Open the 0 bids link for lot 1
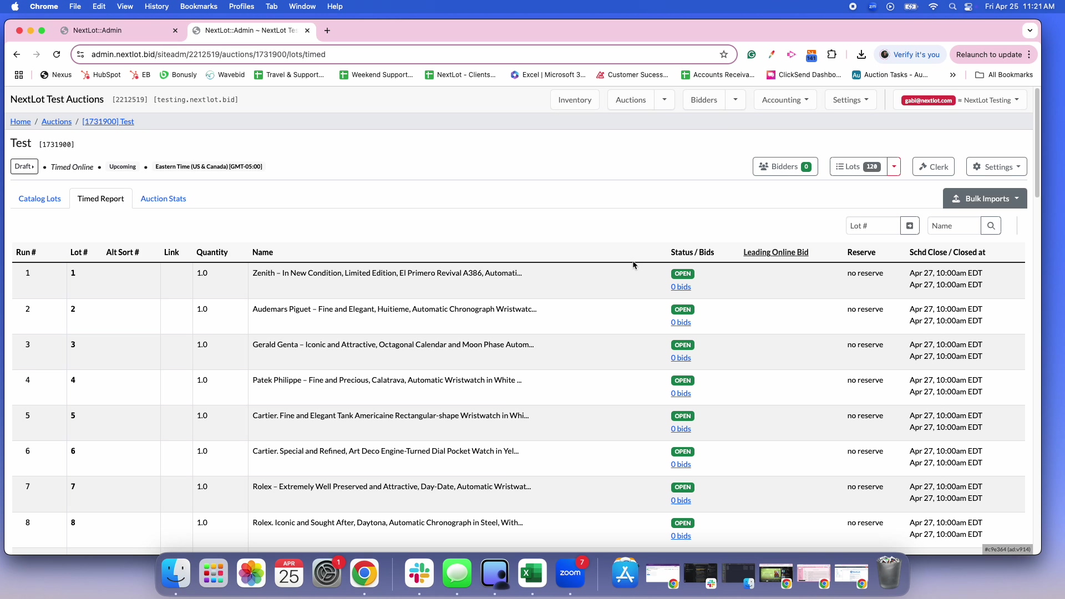Viewport: 1065px width, 599px height. point(681,287)
